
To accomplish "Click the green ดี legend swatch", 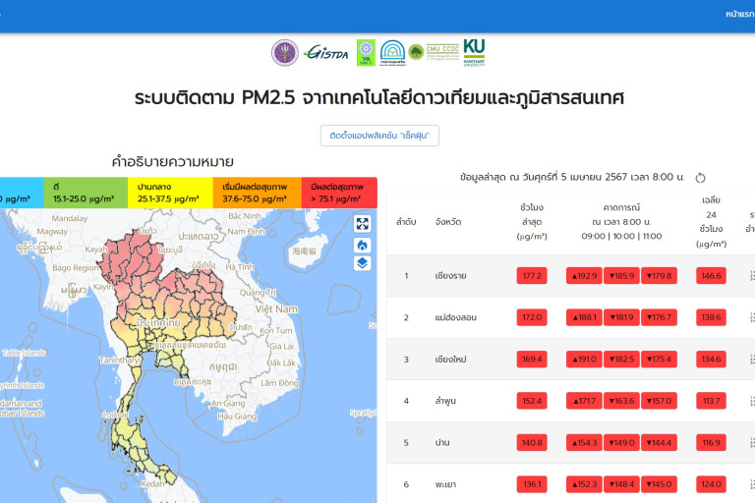I will pos(86,193).
